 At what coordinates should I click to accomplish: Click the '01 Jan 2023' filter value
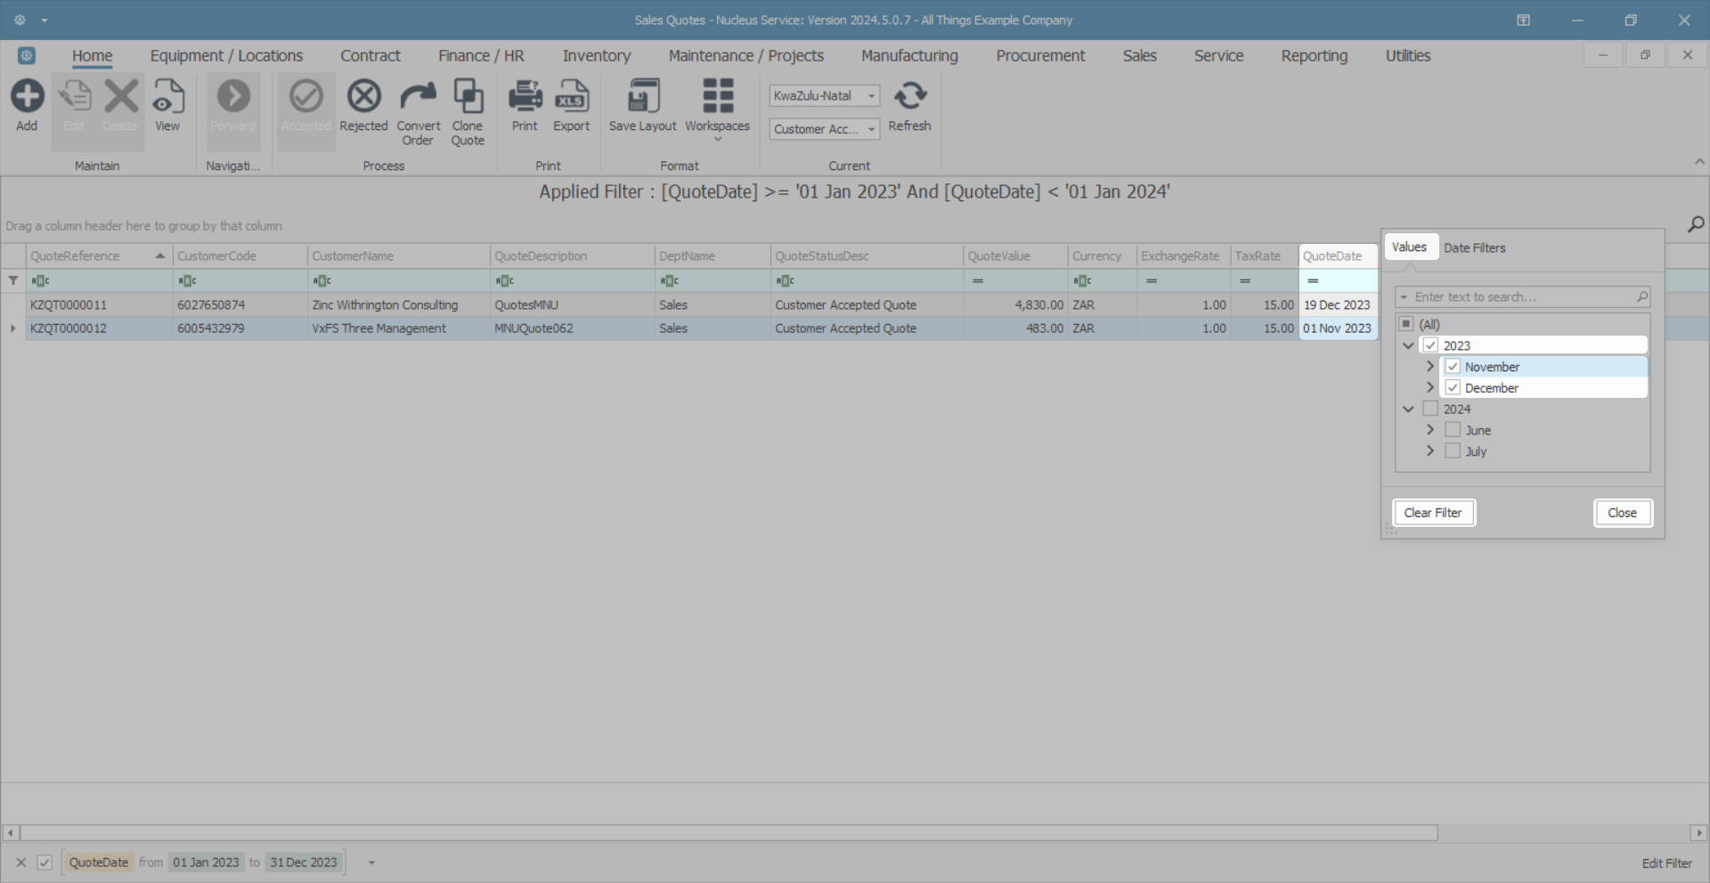206,863
